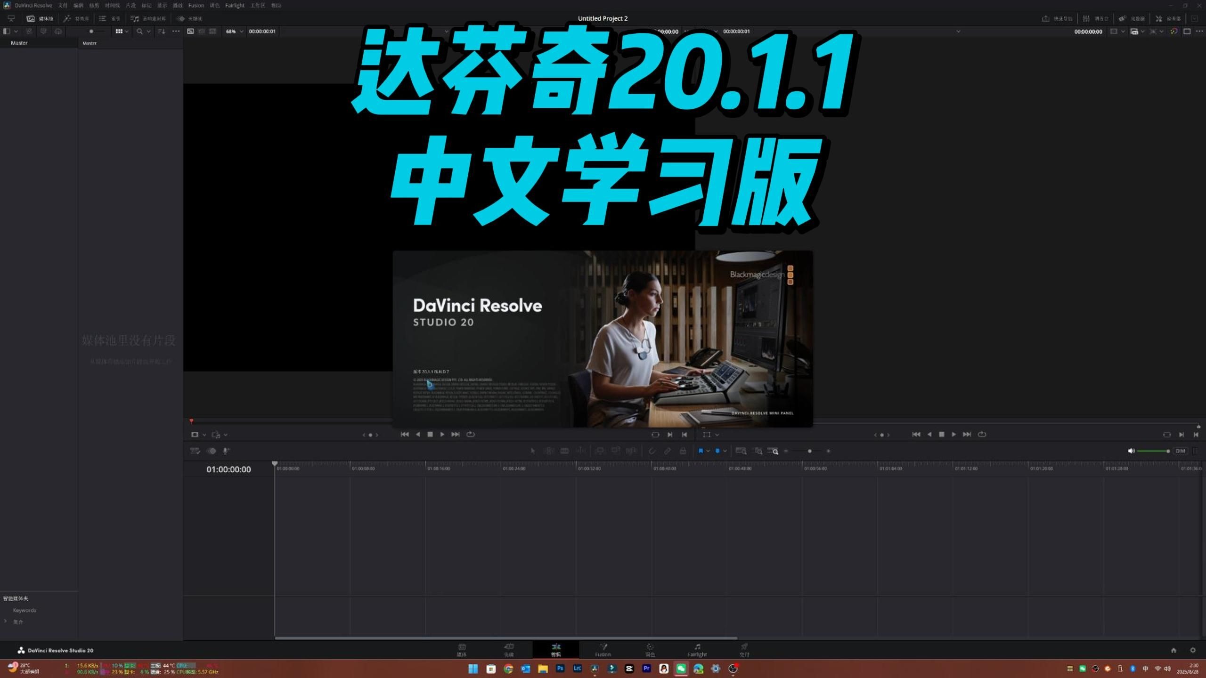Adjust the timeline zoom slider
This screenshot has height=678, width=1206.
(x=809, y=451)
